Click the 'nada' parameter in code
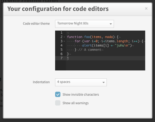This screenshot has width=155, height=122. 109,37
